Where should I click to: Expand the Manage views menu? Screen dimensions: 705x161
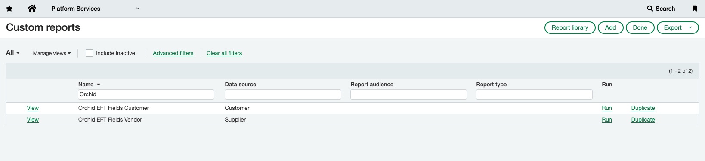point(52,53)
